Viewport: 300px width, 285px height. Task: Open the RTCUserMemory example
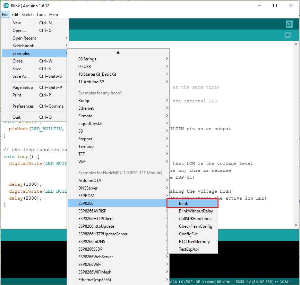192,242
